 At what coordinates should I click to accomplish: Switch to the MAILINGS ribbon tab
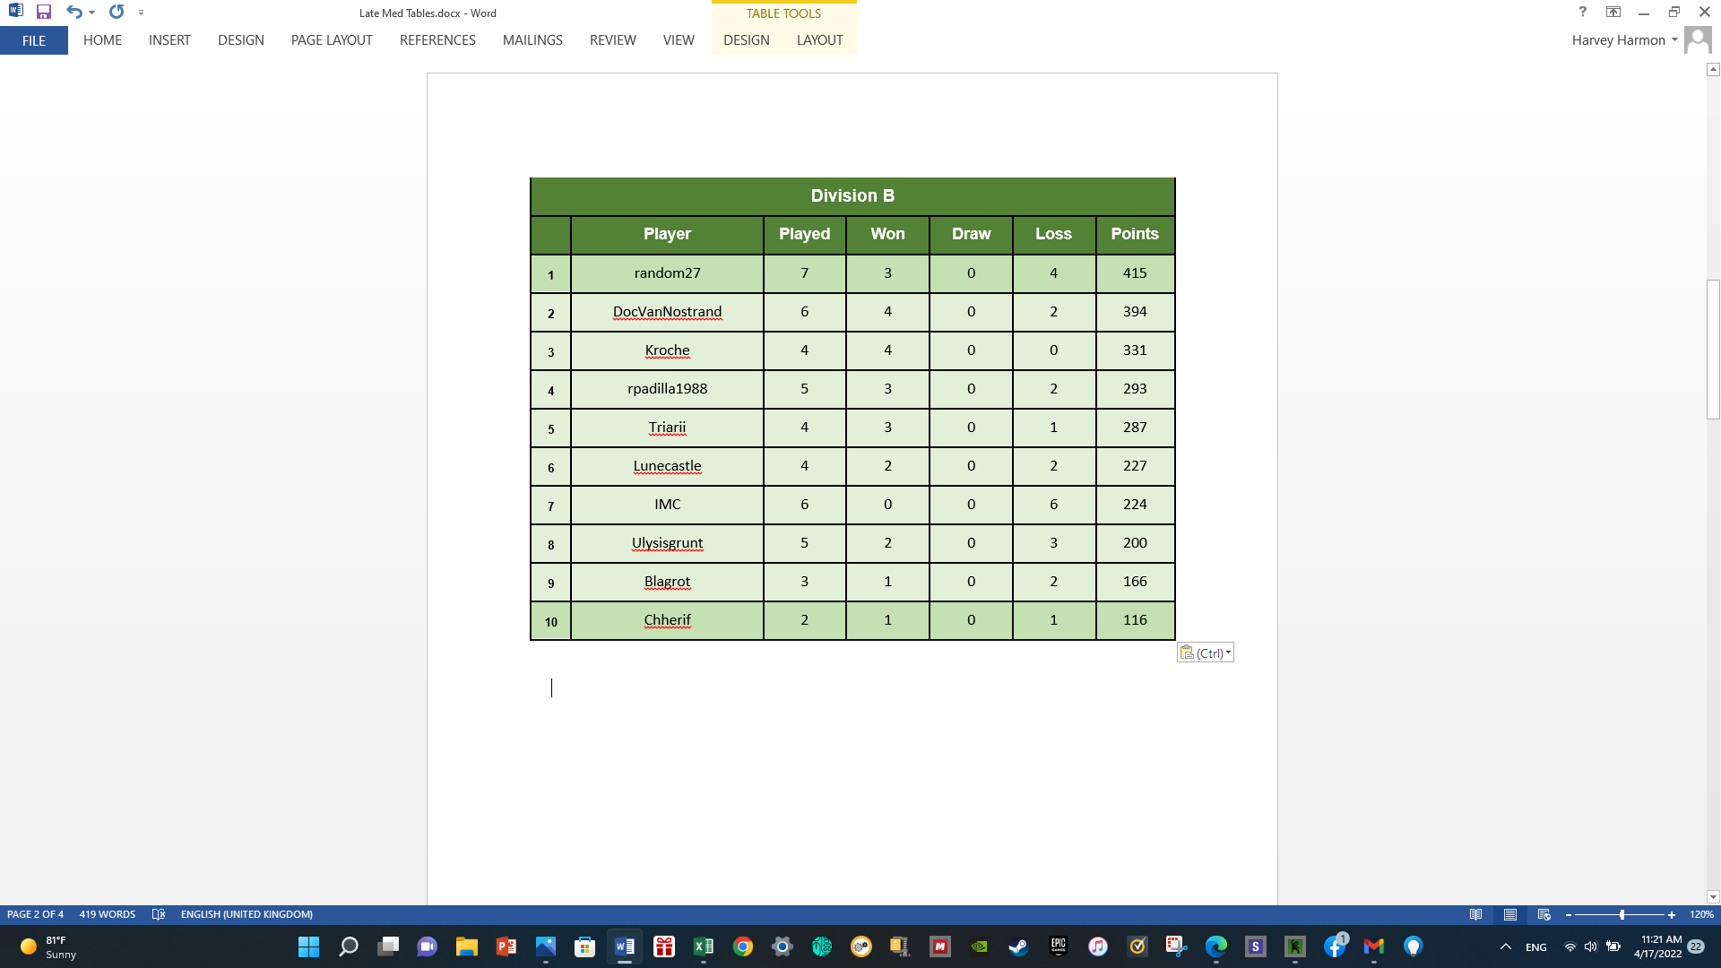[x=532, y=40]
